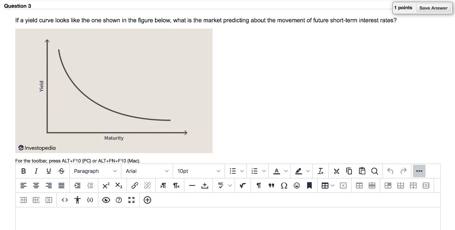Toggle strikethrough formatting
Image resolution: width=455 pixels, height=230 pixels.
point(61,171)
